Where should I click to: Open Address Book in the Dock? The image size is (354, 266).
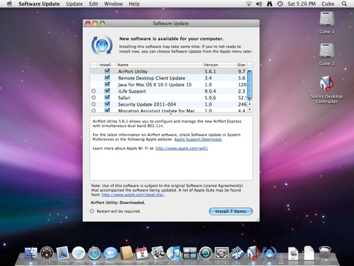[126, 253]
